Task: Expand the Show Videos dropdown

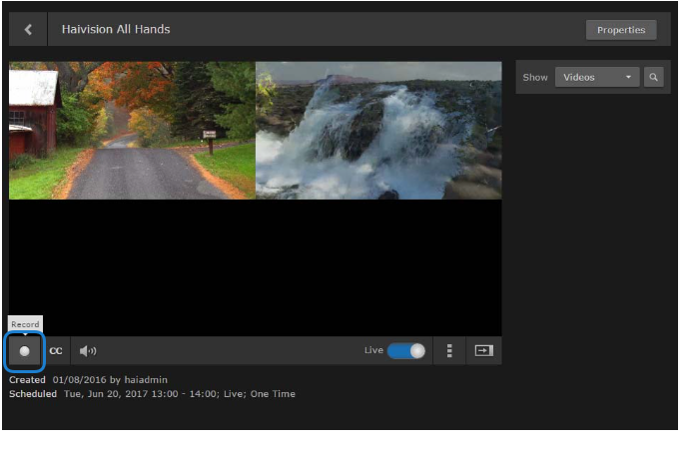Action: click(597, 77)
